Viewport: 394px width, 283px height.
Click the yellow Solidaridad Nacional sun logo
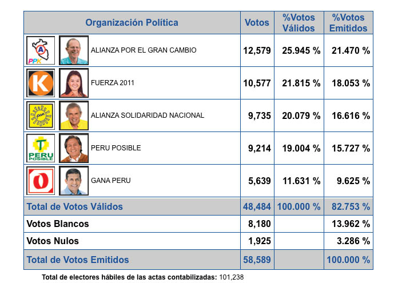tap(41, 115)
